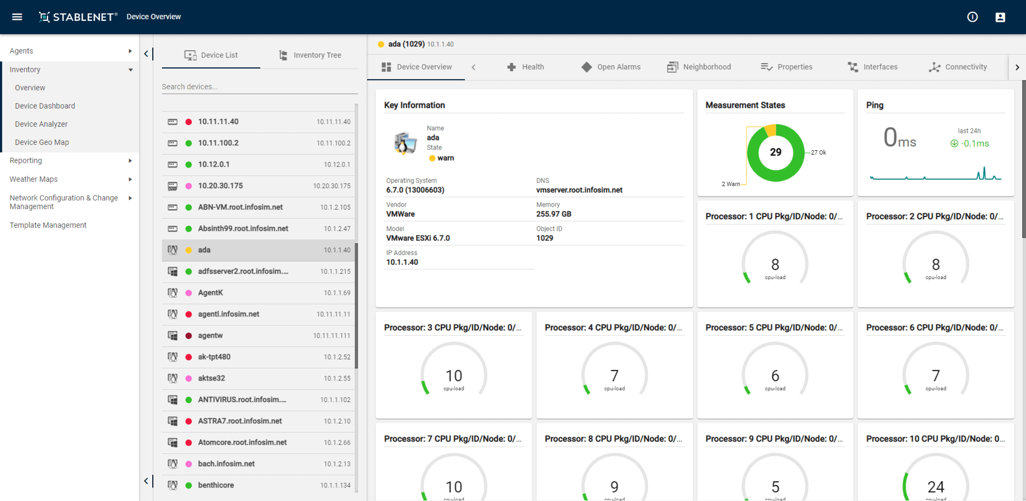The image size is (1026, 501).
Task: Click the Measurement States donut chart
Action: (x=776, y=153)
